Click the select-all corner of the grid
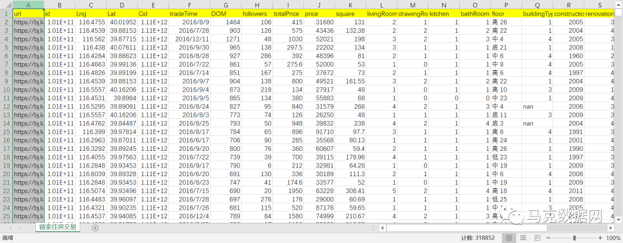The image size is (623, 243). click(6, 5)
